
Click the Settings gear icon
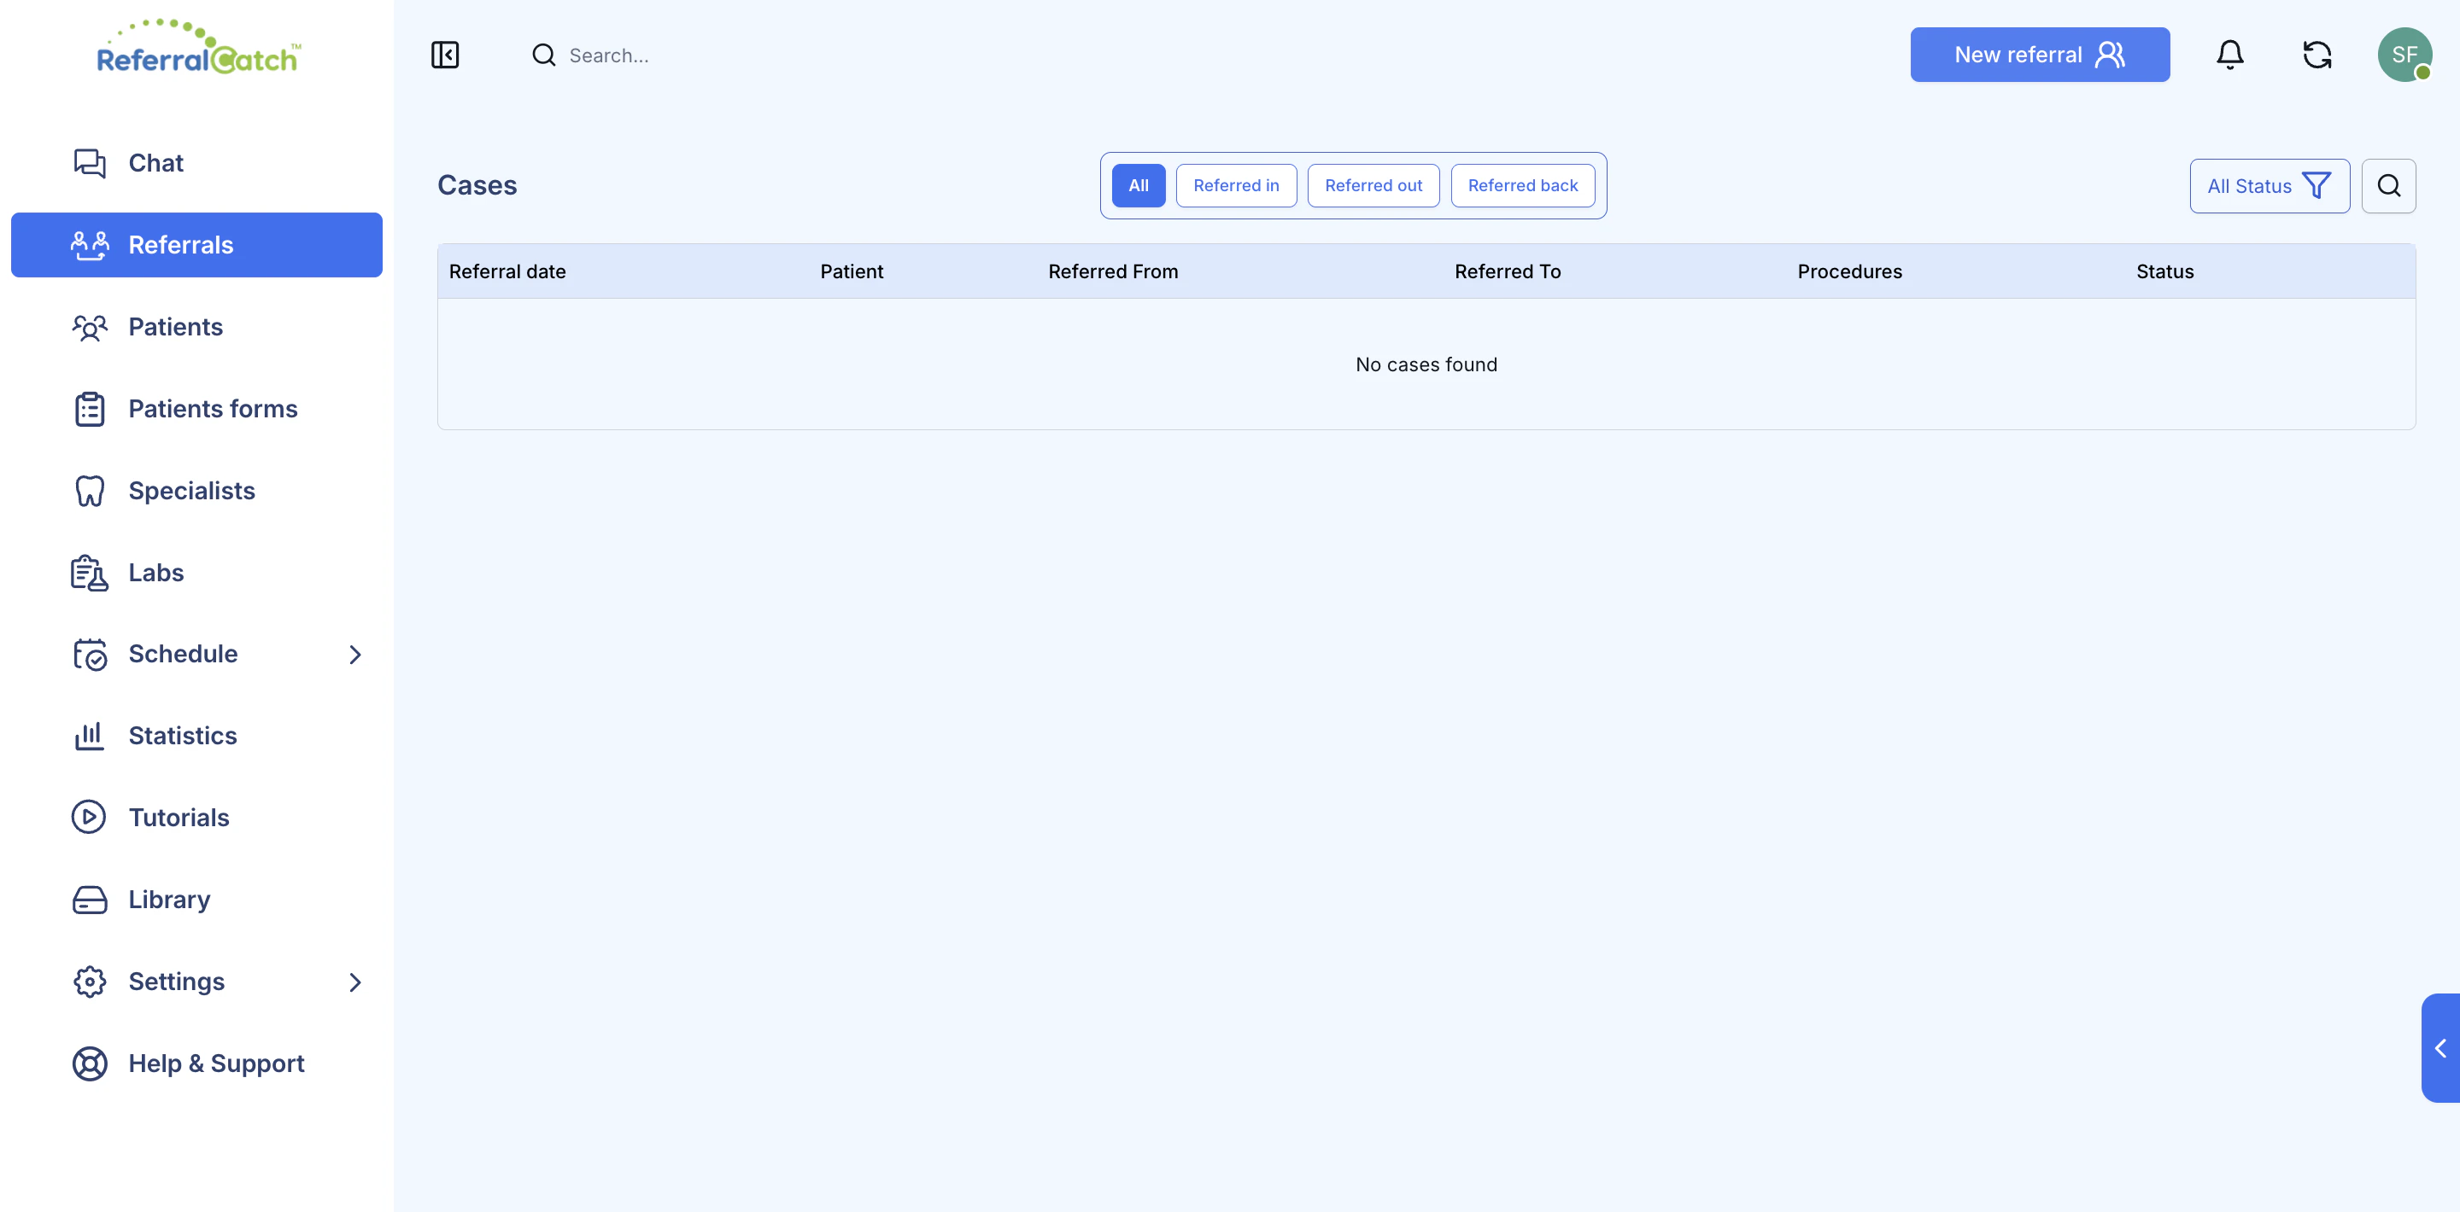pos(90,981)
